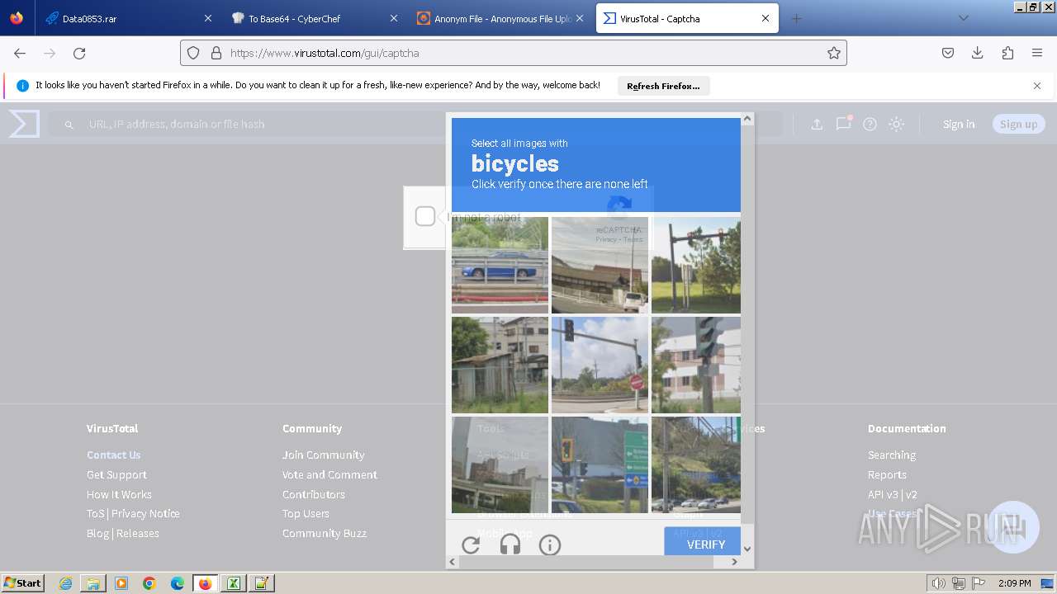Open the Excel taskbar icon
The image size is (1057, 594).
[x=233, y=583]
